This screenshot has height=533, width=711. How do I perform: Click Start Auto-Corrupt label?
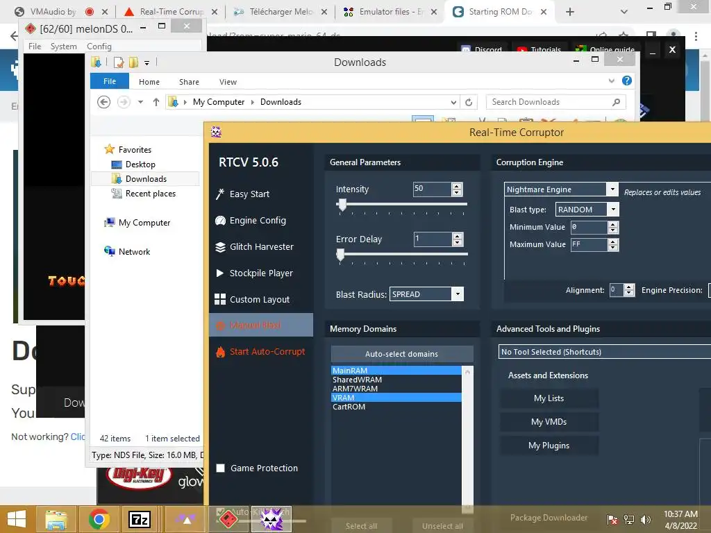[x=267, y=352]
